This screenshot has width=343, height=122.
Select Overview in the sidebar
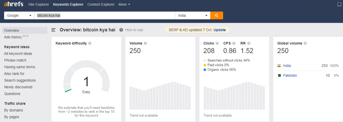point(24,30)
